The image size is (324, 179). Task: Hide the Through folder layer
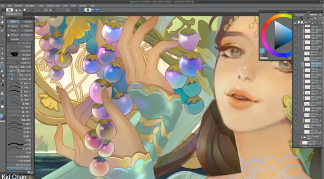pos(295,136)
